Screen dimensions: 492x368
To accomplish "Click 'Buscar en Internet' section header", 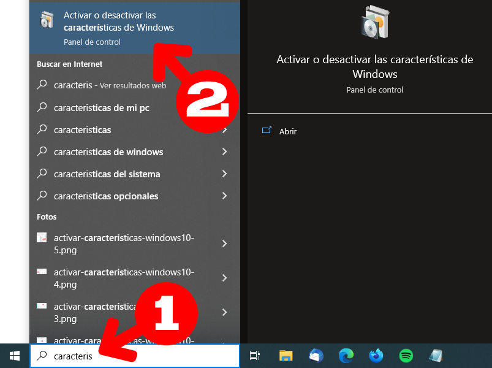I will tap(69, 64).
